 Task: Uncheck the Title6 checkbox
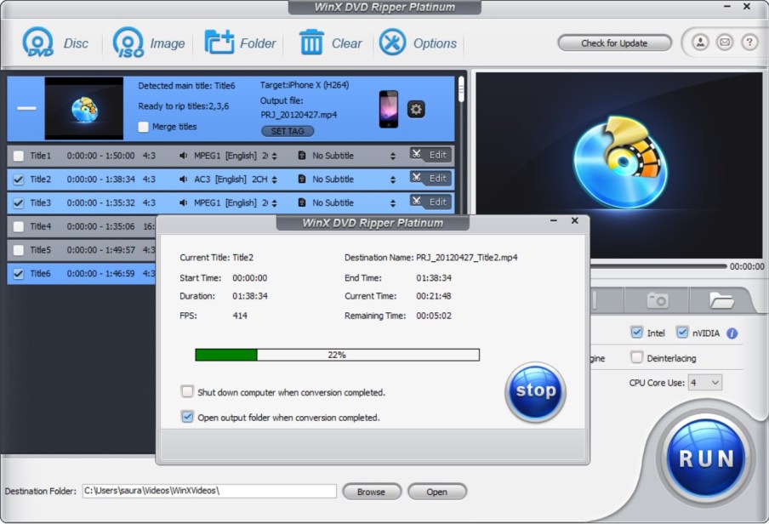(19, 274)
